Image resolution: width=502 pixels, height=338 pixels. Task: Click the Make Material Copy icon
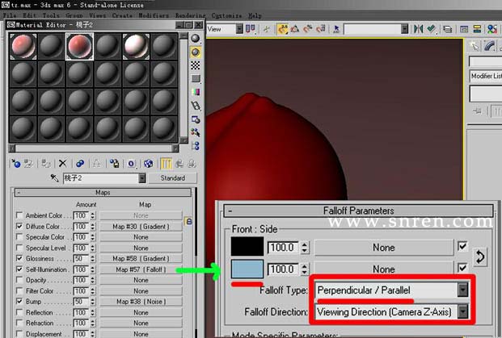coord(80,164)
